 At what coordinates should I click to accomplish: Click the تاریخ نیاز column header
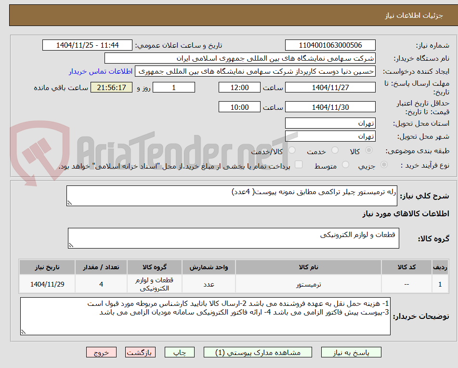click(47, 267)
